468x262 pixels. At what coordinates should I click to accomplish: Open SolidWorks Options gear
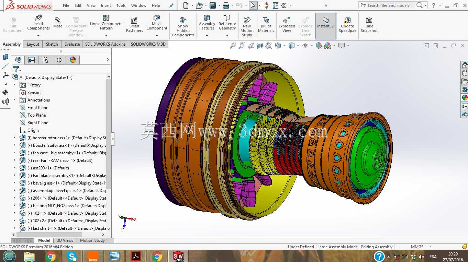click(284, 5)
